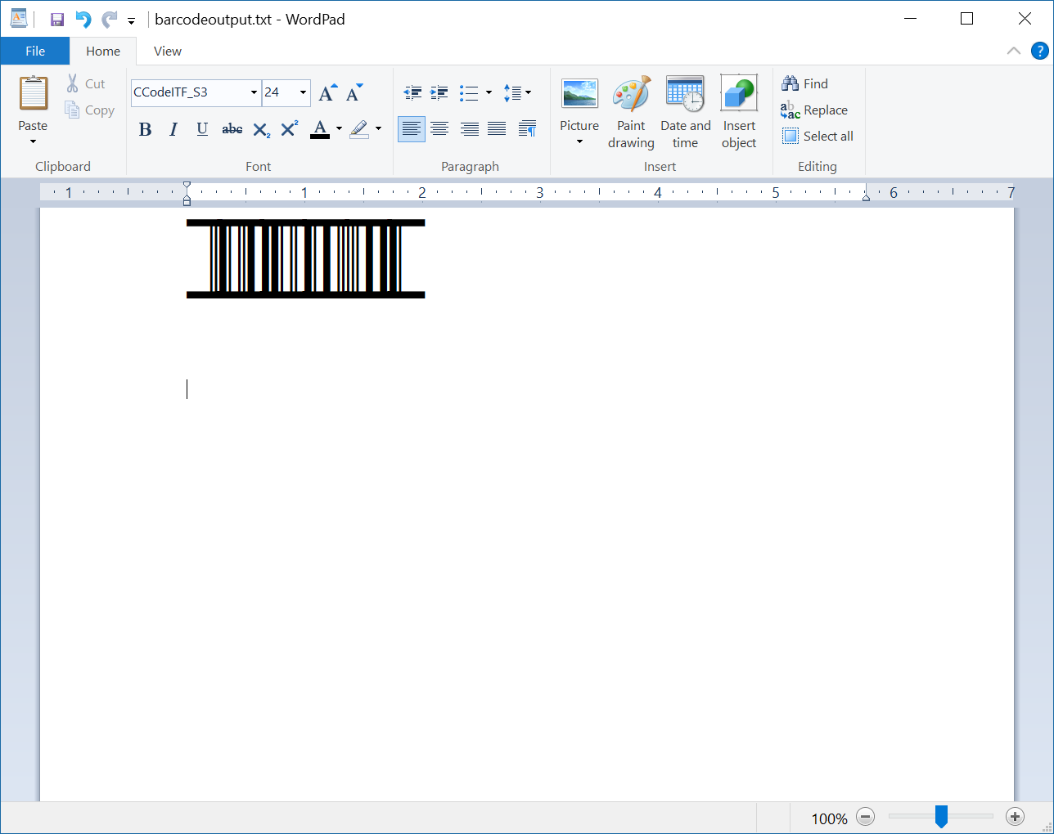This screenshot has width=1054, height=834.
Task: Click the font name field CCodeITF_S3
Action: point(190,92)
